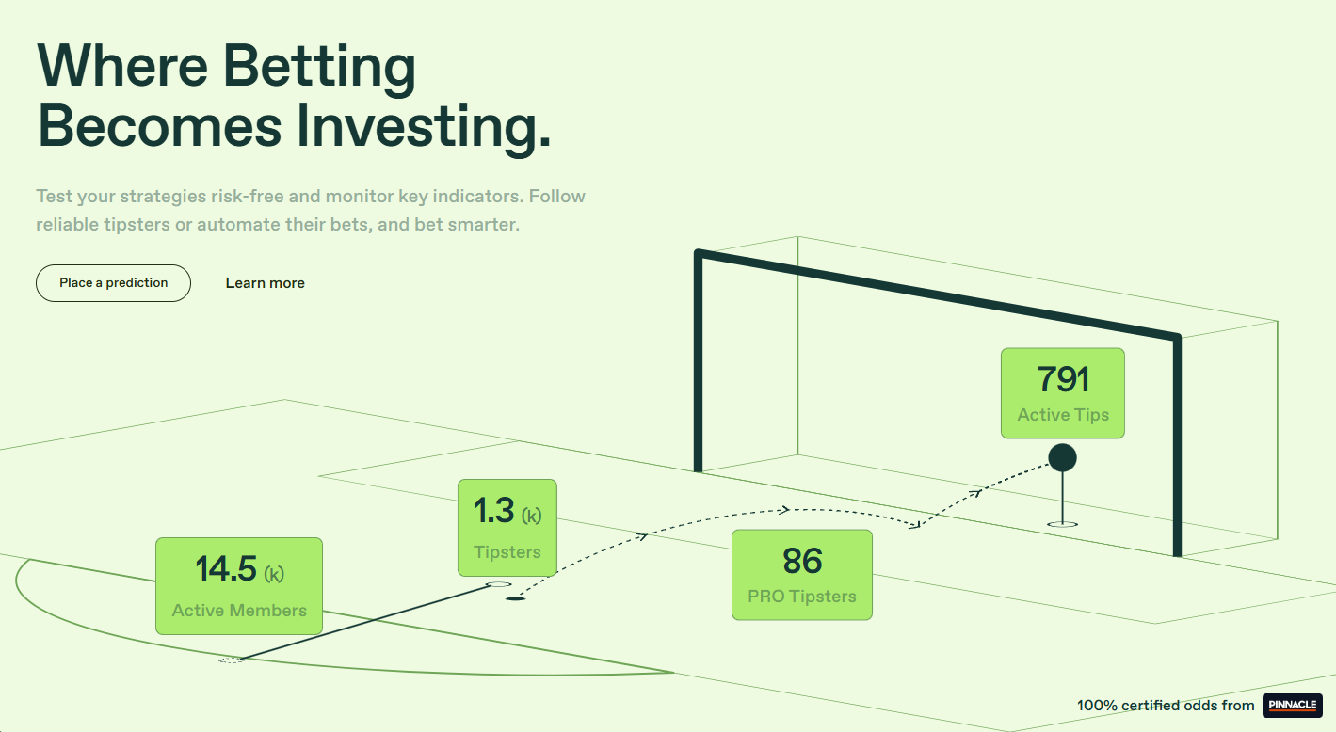Click the dashed-path arrowhead nearest the ball pin

pyautogui.click(x=976, y=490)
